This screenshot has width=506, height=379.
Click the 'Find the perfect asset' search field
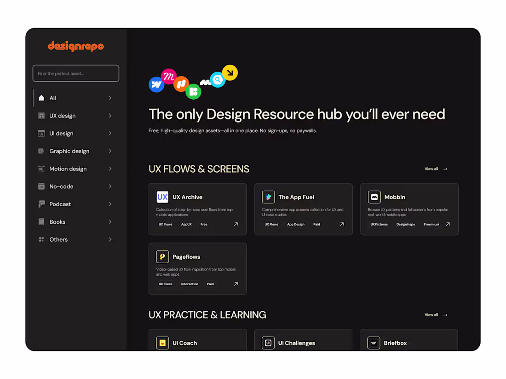(76, 74)
